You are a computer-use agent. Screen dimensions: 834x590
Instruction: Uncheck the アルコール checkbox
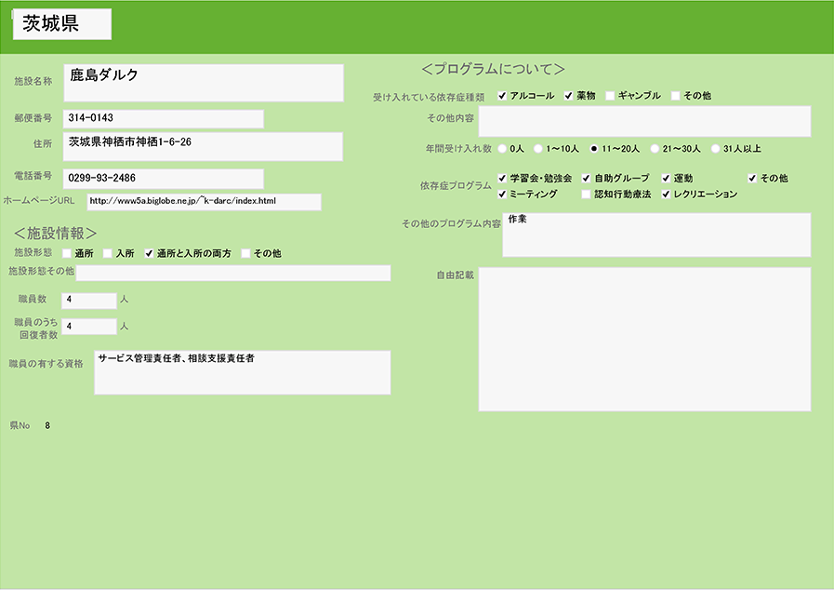[x=502, y=96]
